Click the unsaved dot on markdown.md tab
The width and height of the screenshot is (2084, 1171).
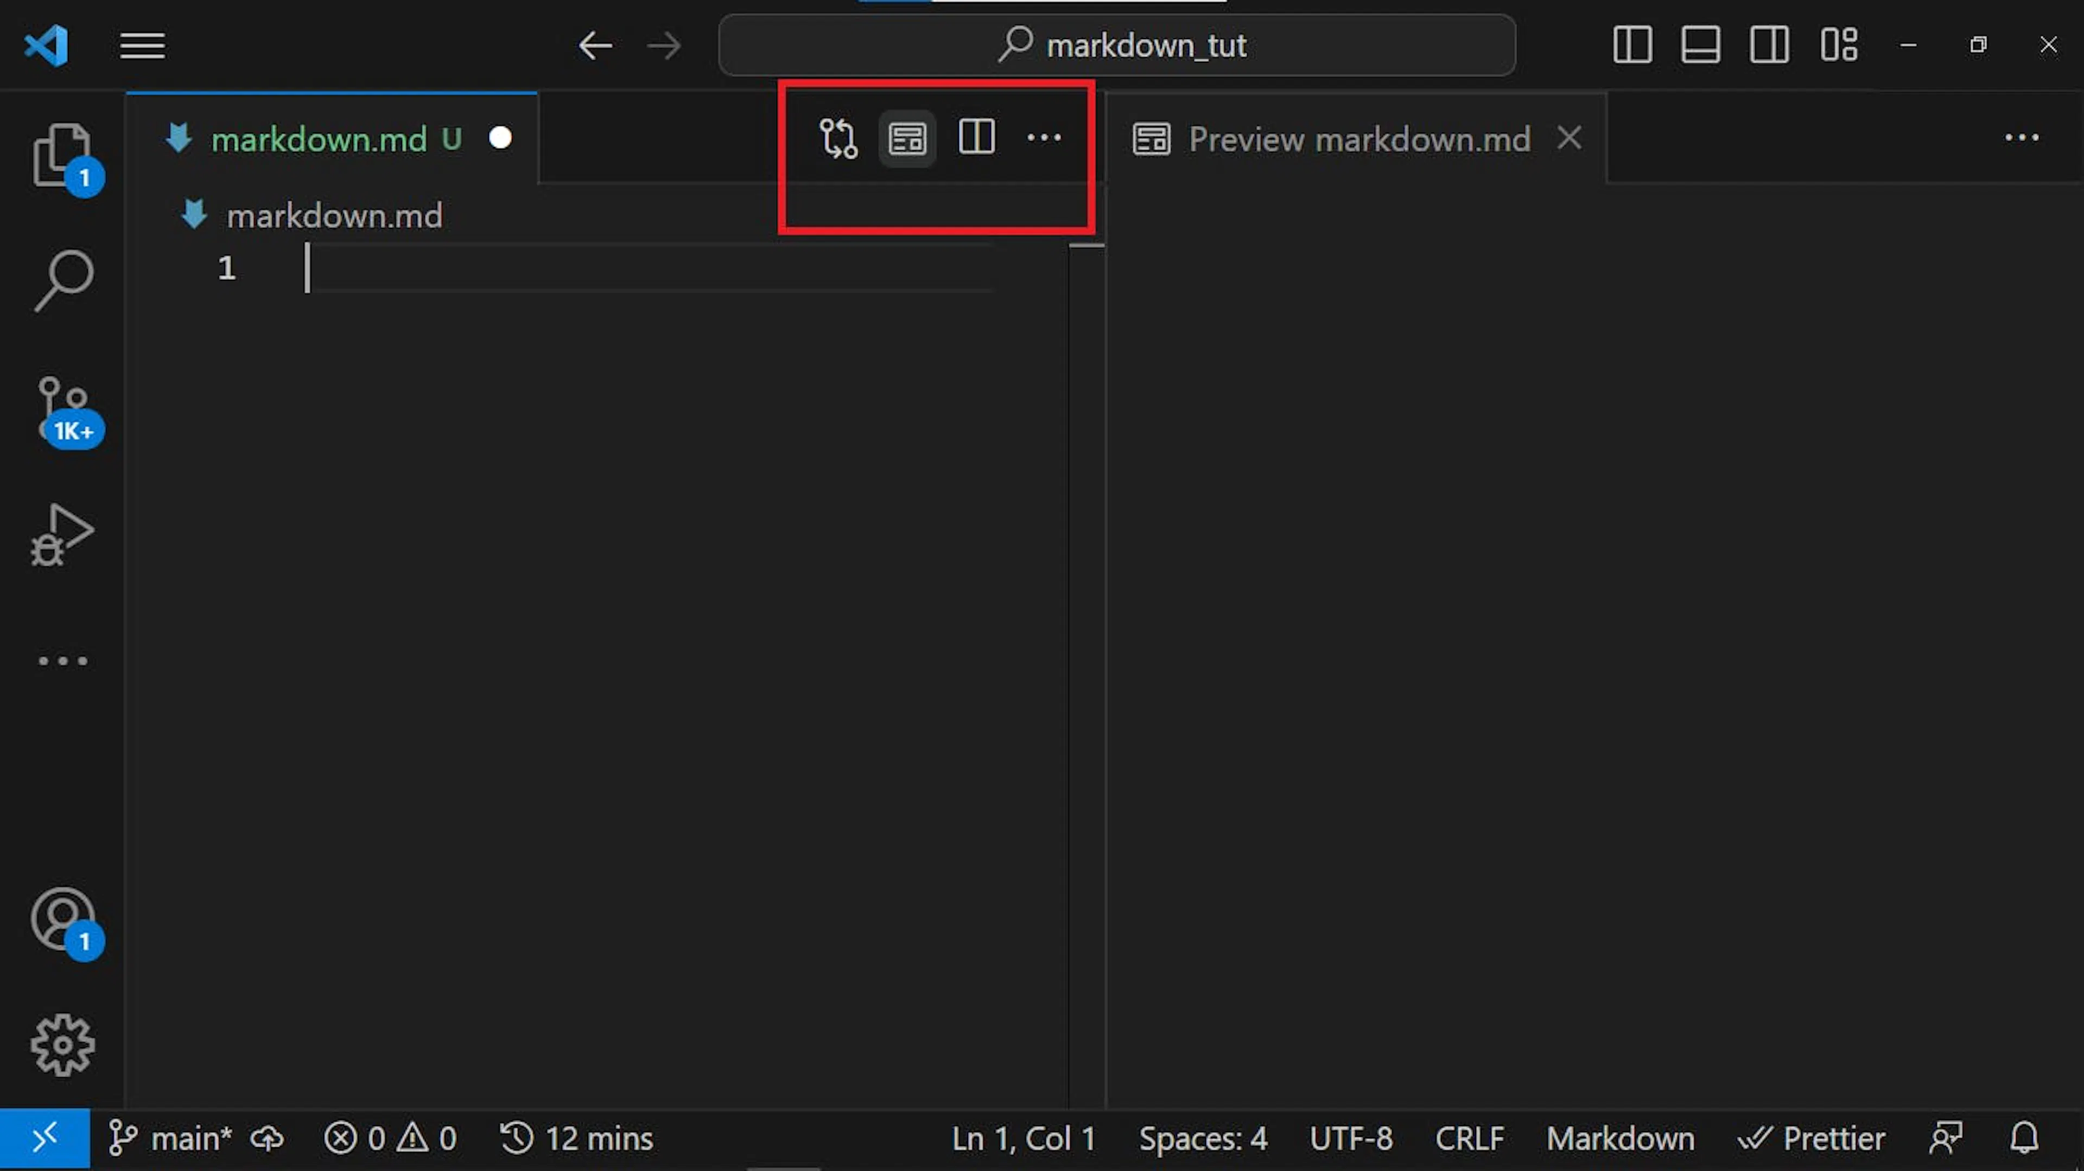click(x=500, y=138)
